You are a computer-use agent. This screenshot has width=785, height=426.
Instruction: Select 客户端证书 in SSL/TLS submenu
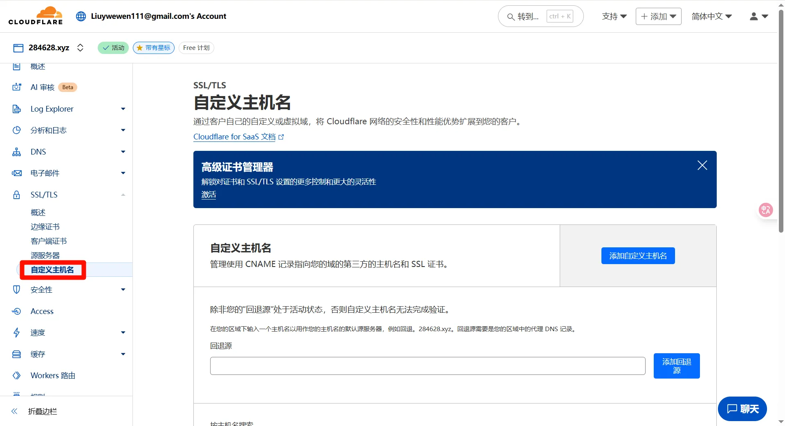tap(49, 241)
